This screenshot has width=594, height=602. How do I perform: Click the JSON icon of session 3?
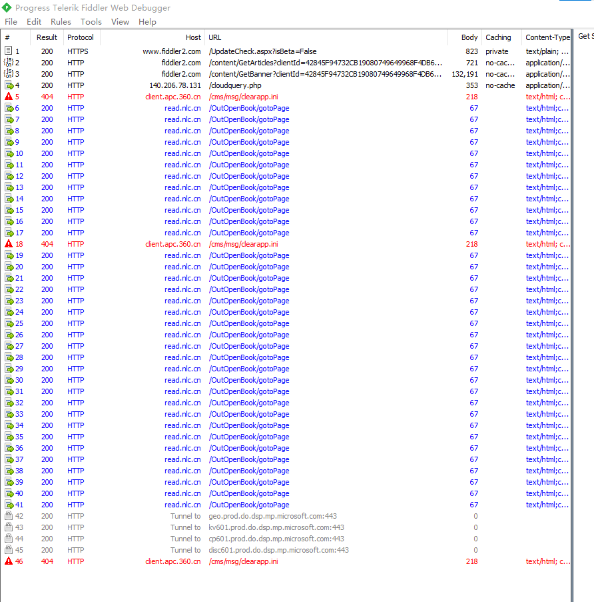pyautogui.click(x=9, y=73)
